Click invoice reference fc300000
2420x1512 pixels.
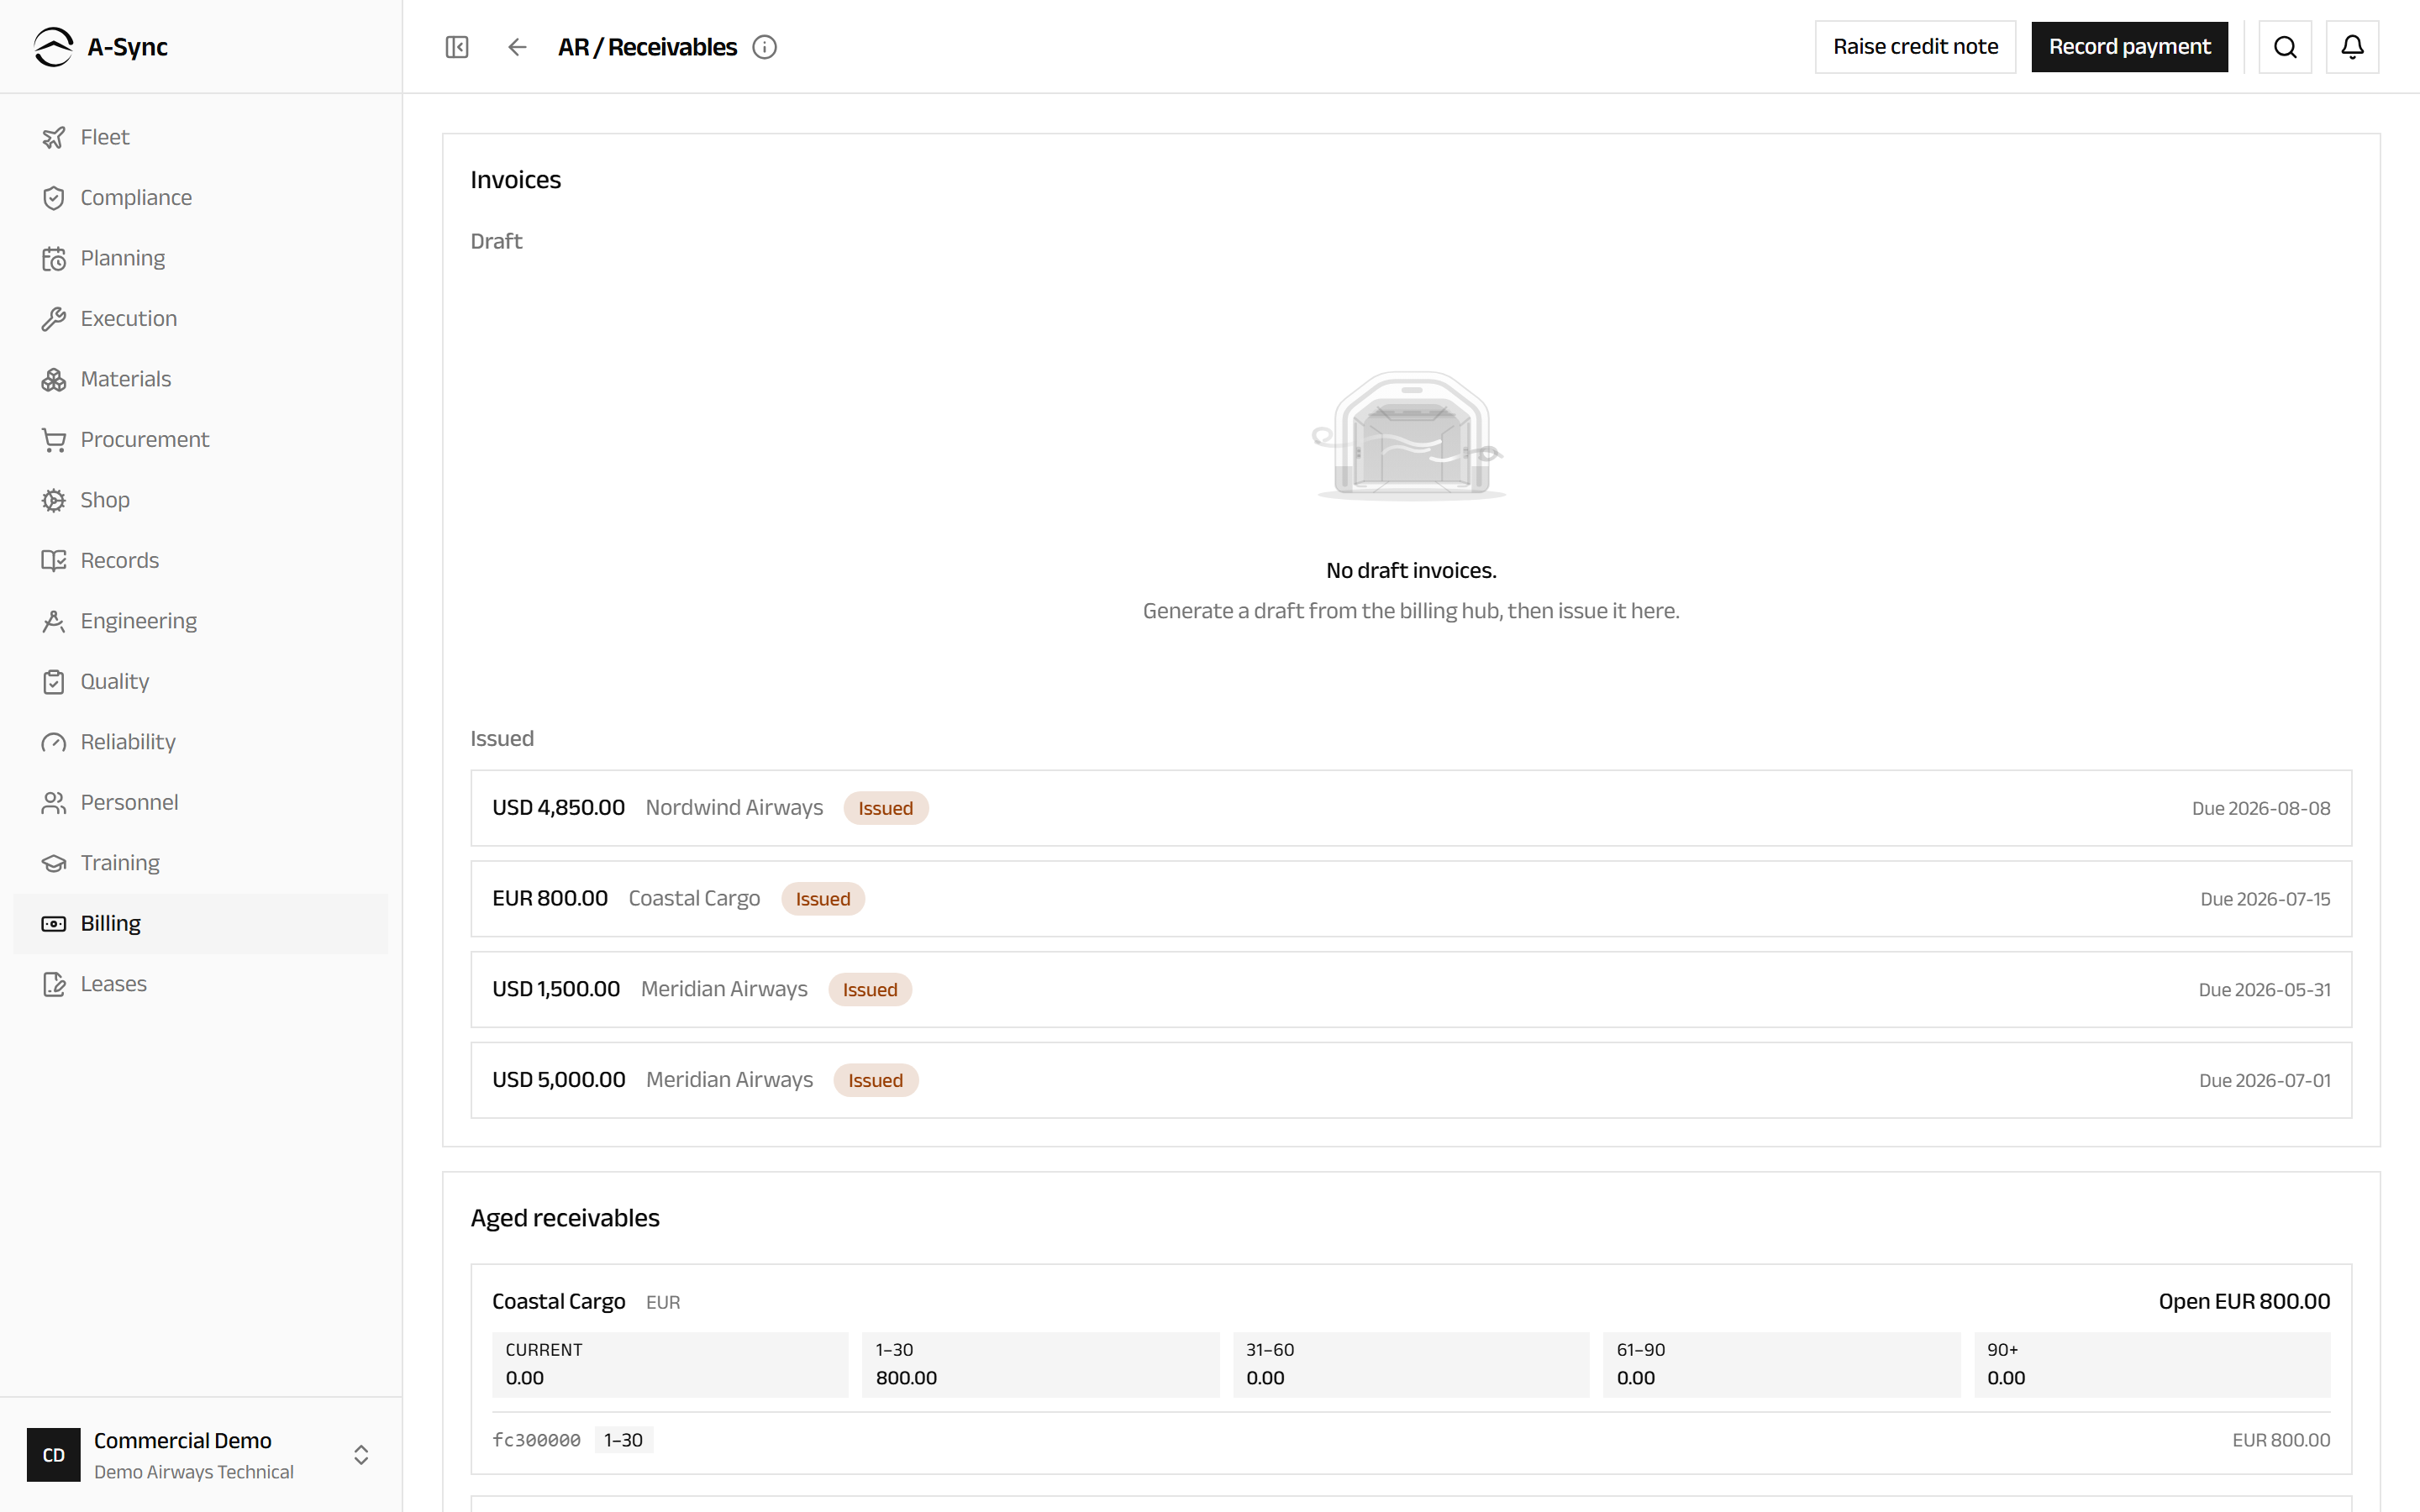(536, 1440)
